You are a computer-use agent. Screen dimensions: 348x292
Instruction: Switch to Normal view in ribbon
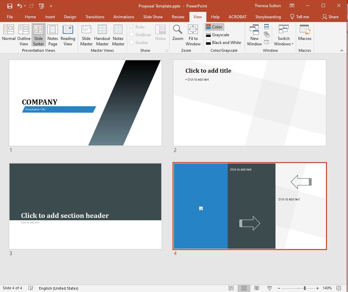click(9, 35)
